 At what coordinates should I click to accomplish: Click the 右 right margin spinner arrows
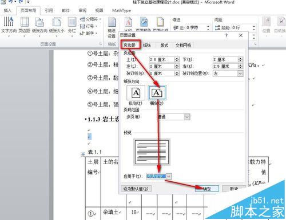pos(241,66)
